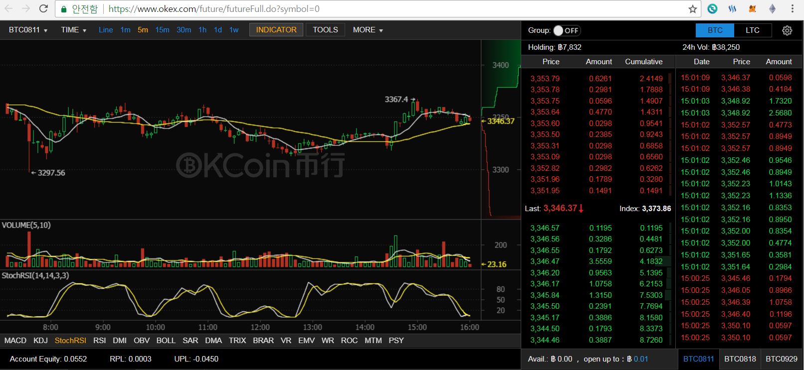The width and height of the screenshot is (804, 370).
Task: Open Chrome's three-dot menu
Action: click(792, 9)
